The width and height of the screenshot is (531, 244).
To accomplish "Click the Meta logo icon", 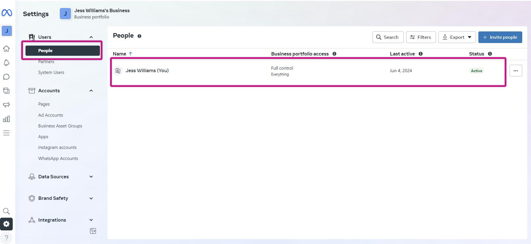I will tap(7, 13).
